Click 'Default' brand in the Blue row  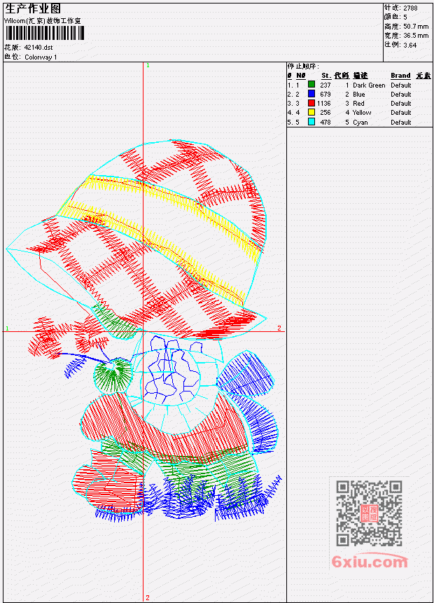[x=401, y=95]
